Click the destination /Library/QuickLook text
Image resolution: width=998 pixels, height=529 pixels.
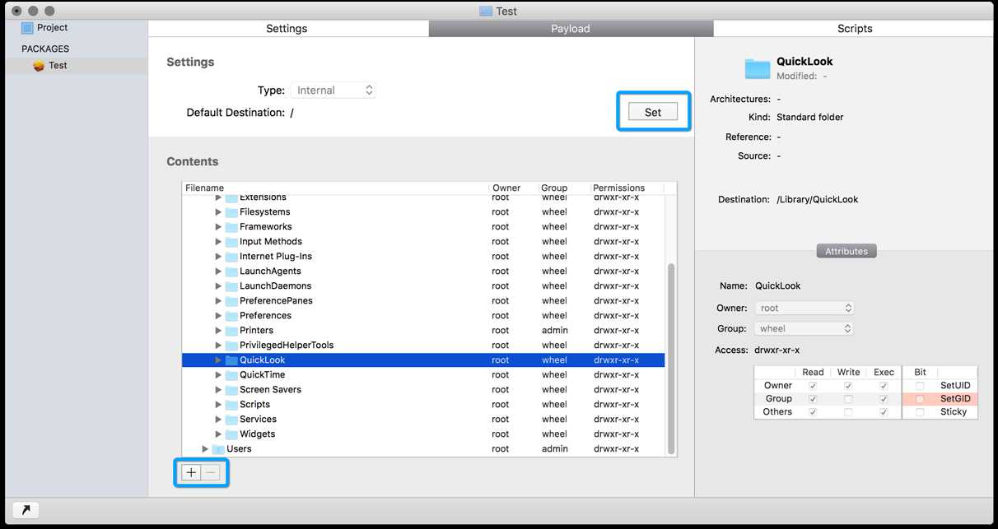817,200
